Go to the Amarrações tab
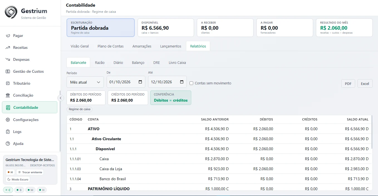 (x=142, y=46)
